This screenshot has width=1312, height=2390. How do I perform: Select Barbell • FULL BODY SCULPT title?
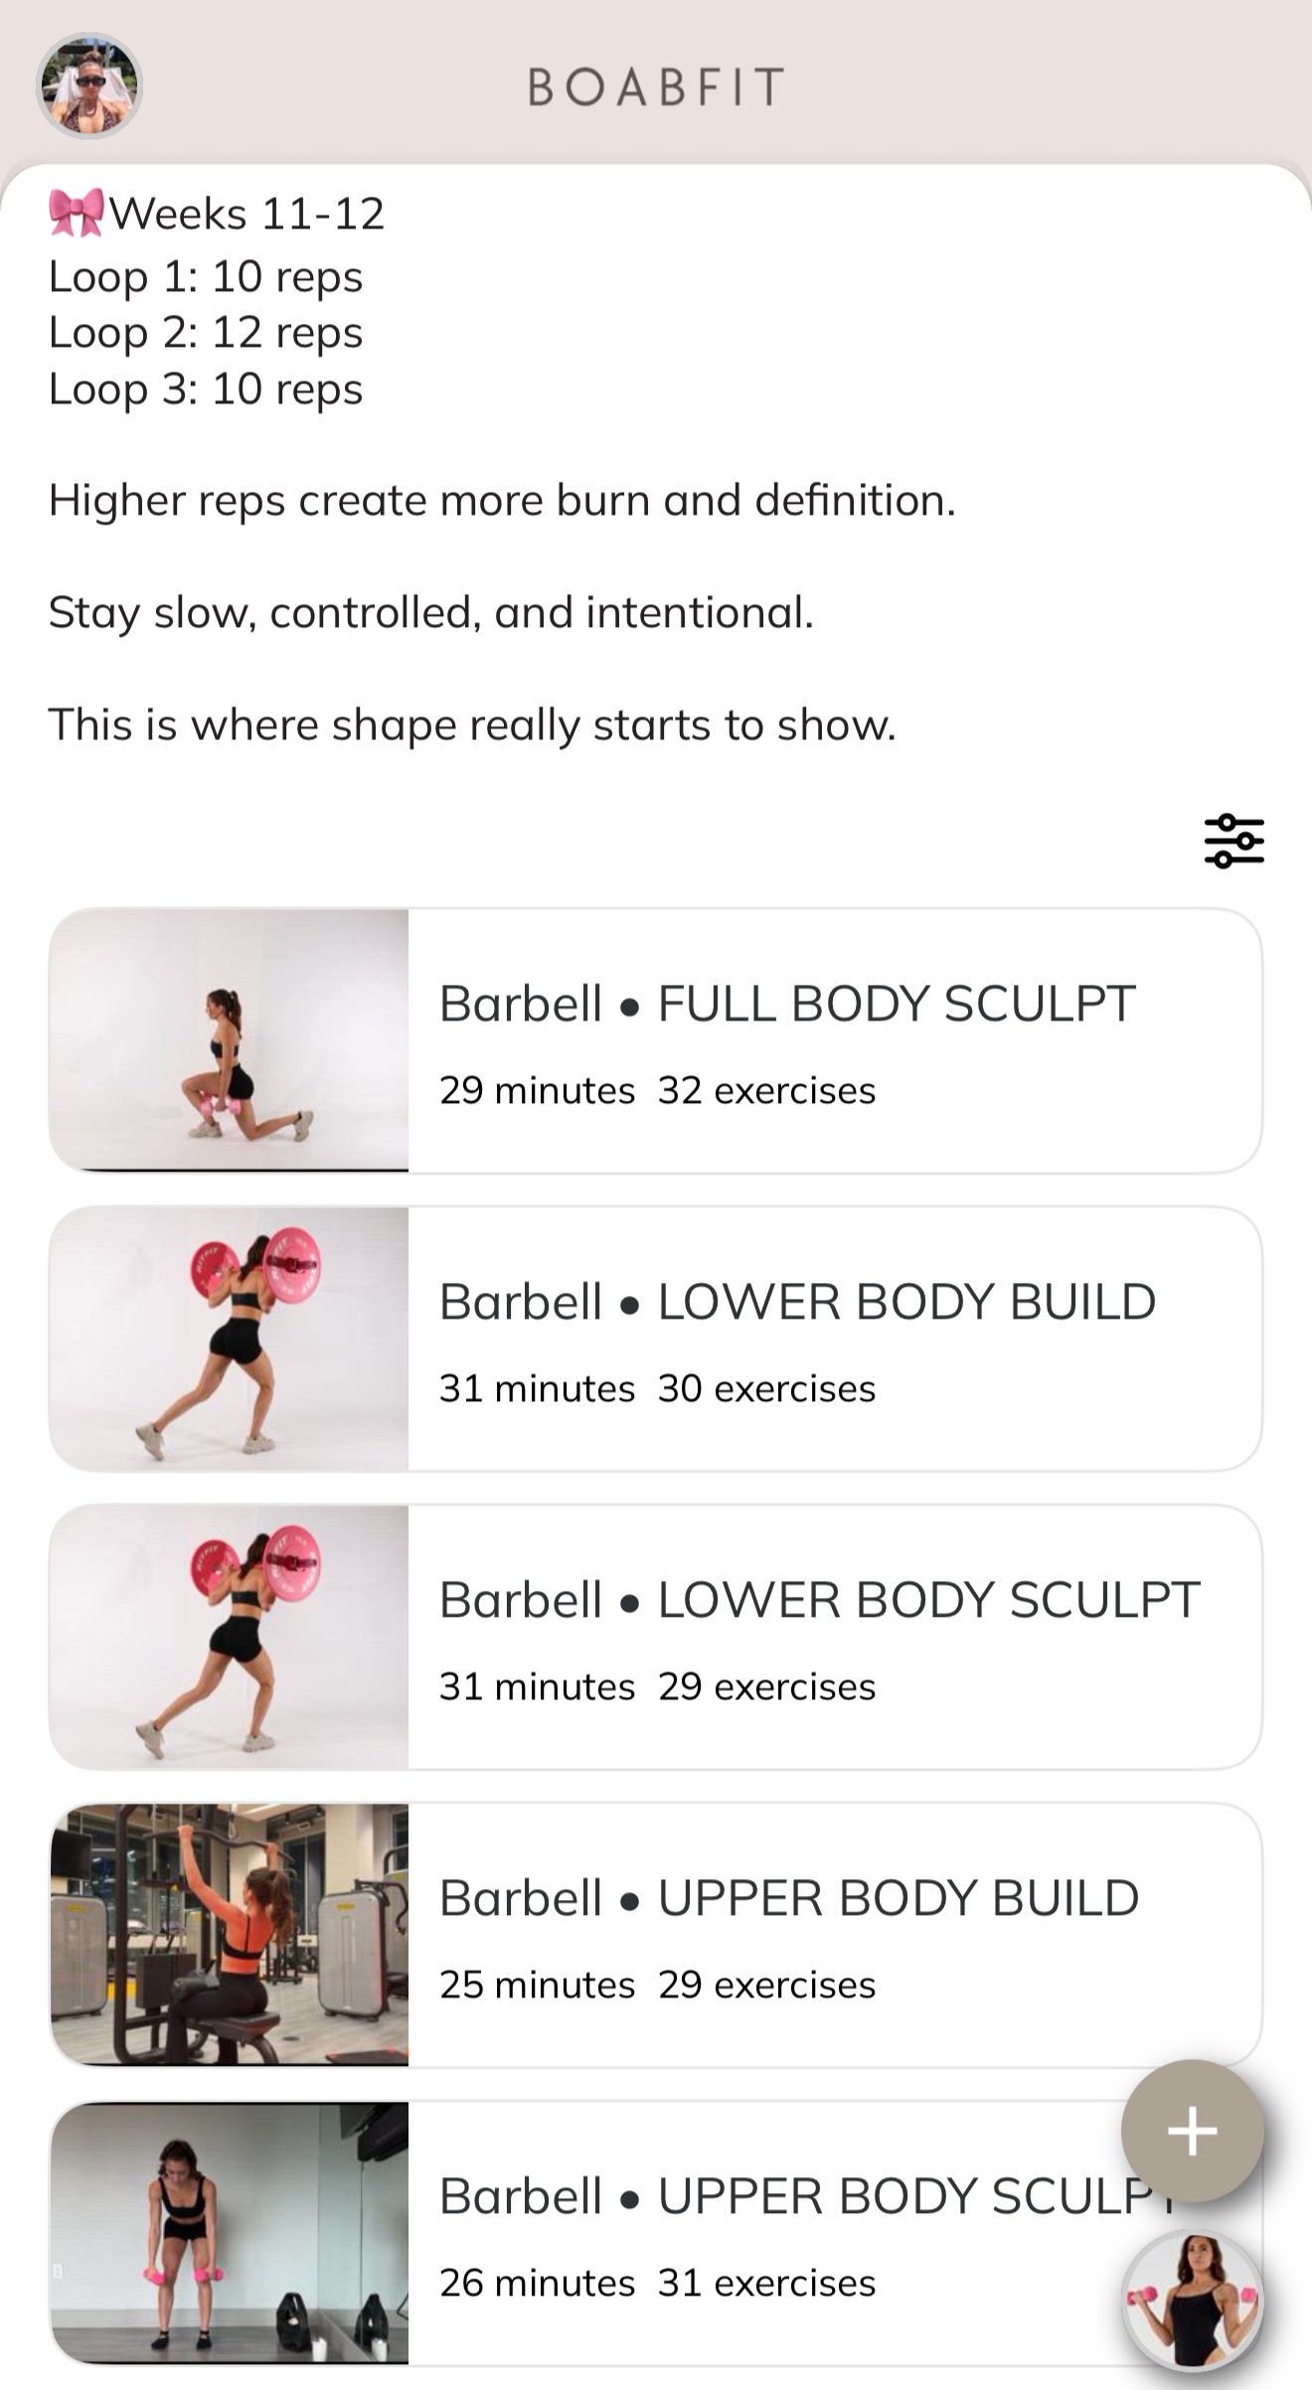[787, 1004]
